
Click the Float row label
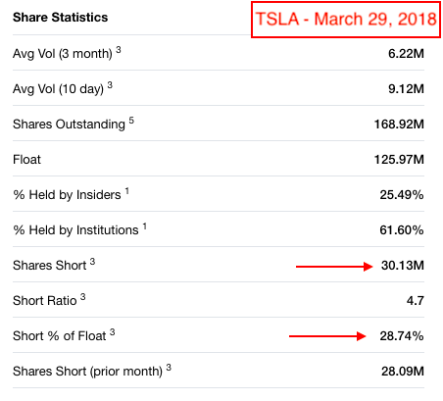point(26,160)
